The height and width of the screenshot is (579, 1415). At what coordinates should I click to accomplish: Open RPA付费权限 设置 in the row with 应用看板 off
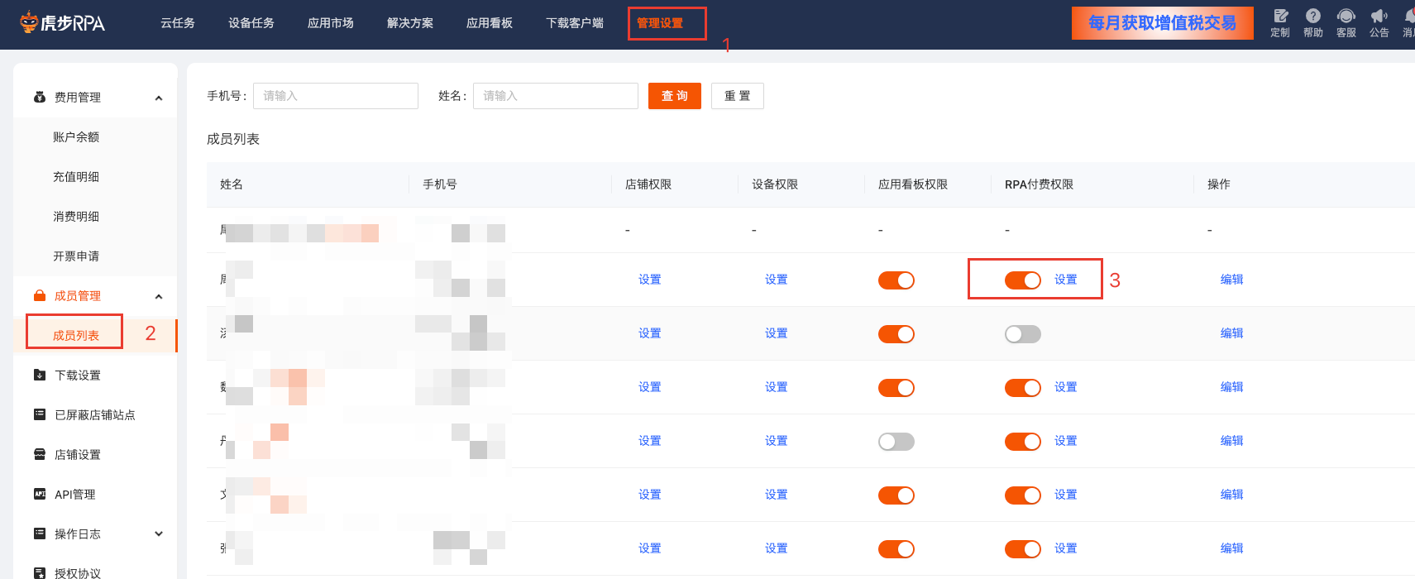(1066, 441)
